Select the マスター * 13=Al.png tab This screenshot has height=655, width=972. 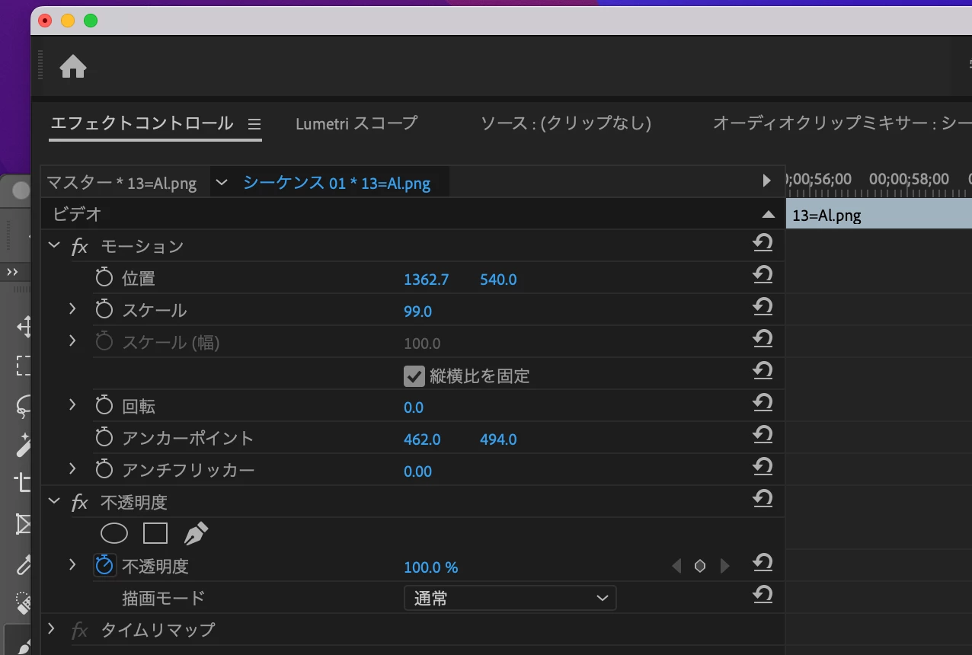point(122,184)
